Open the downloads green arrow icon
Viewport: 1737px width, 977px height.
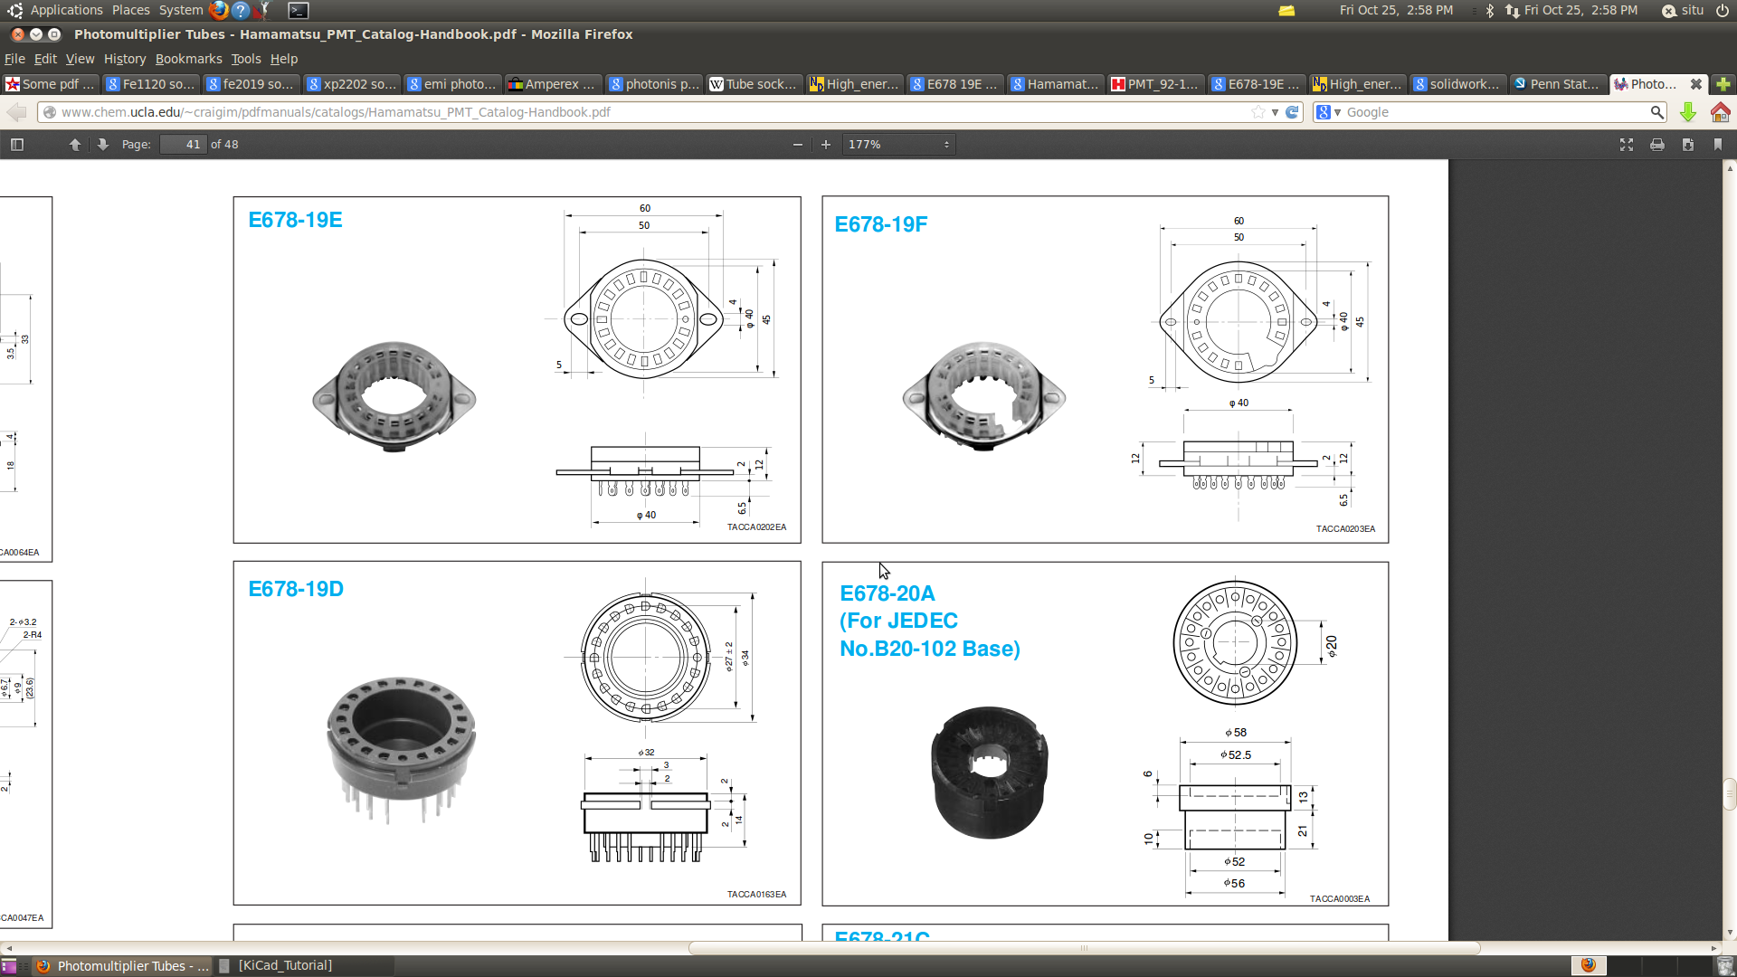point(1687,112)
